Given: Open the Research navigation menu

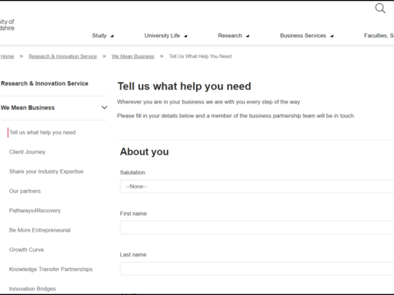Looking at the screenshot, I should point(230,36).
